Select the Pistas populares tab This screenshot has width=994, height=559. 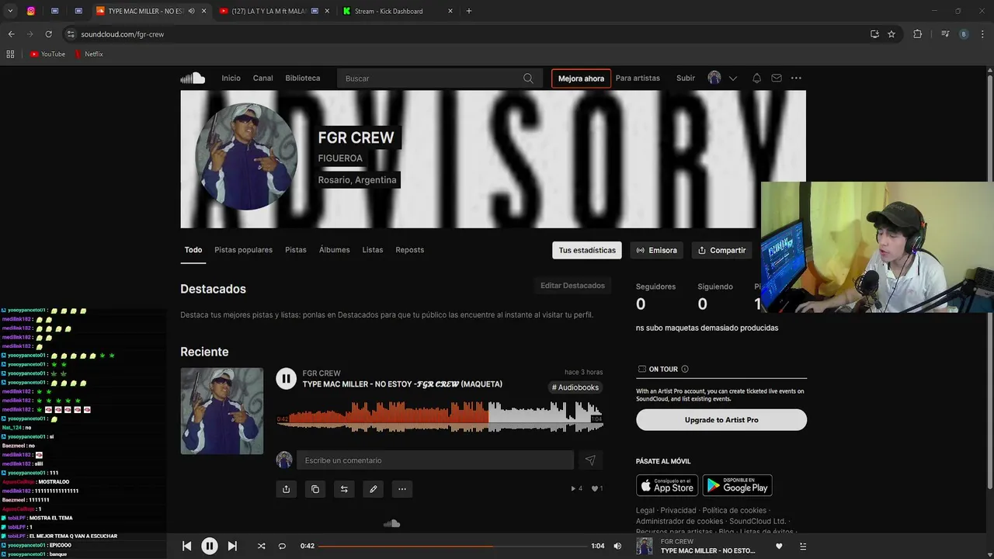click(243, 250)
